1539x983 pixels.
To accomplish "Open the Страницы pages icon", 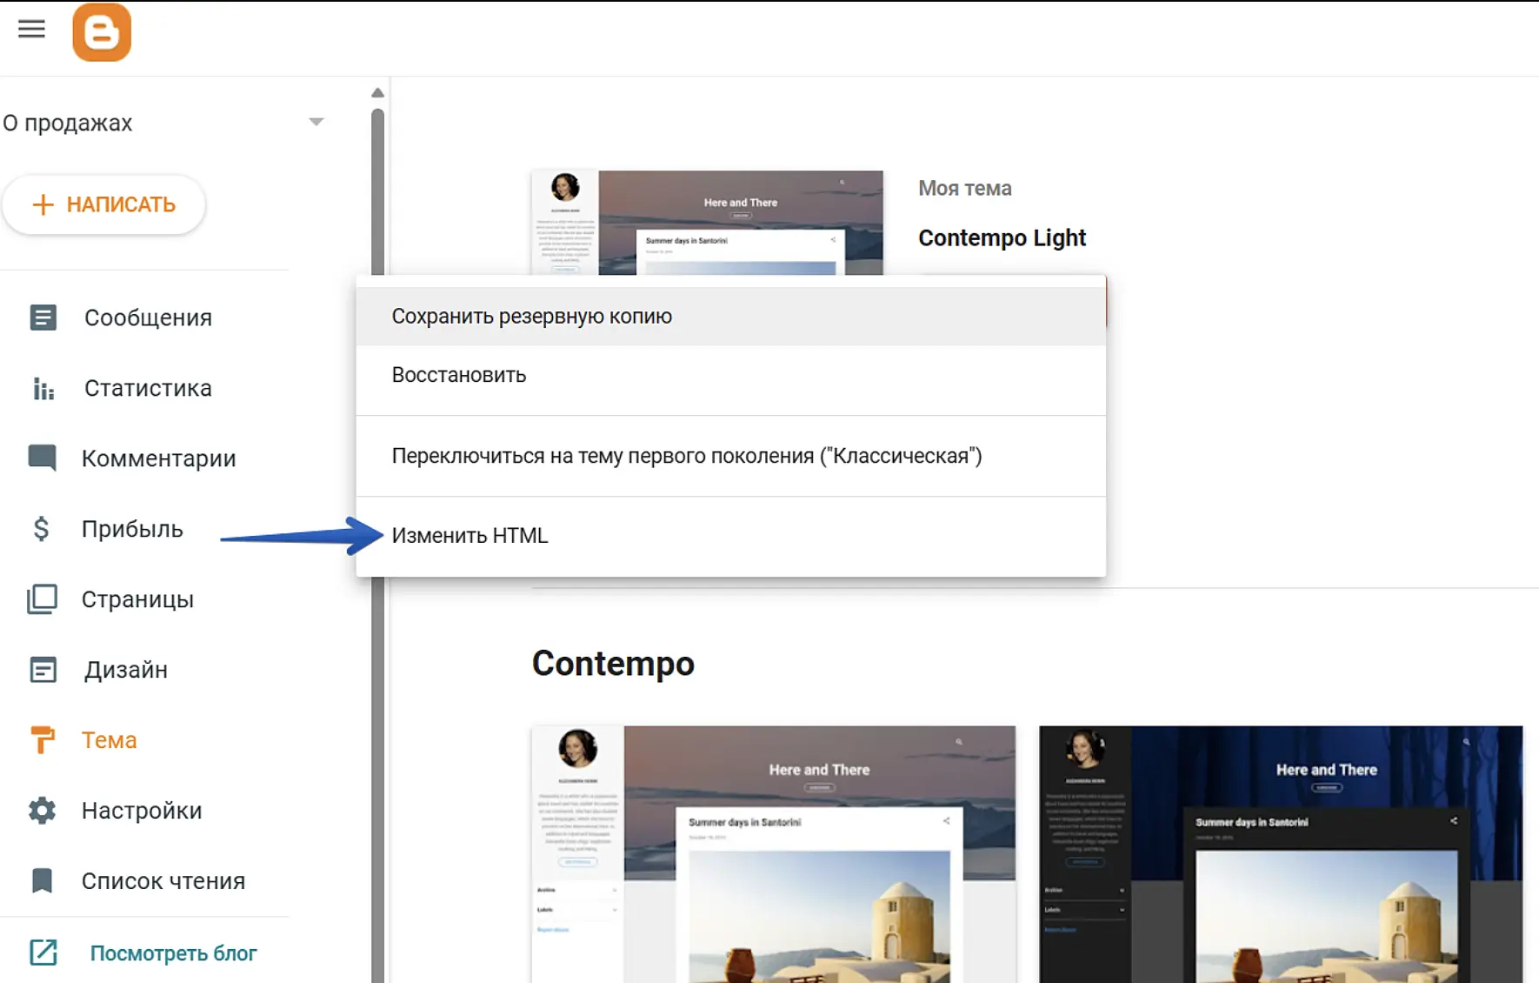I will (x=42, y=599).
